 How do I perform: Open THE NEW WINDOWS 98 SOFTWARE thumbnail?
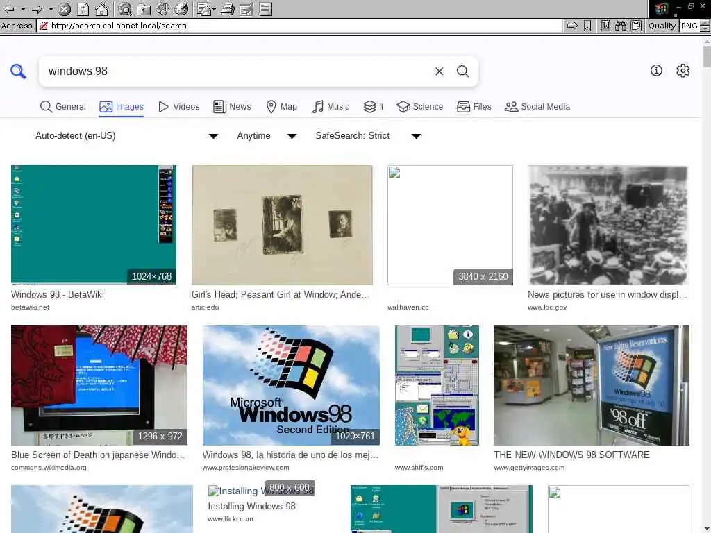tap(592, 385)
